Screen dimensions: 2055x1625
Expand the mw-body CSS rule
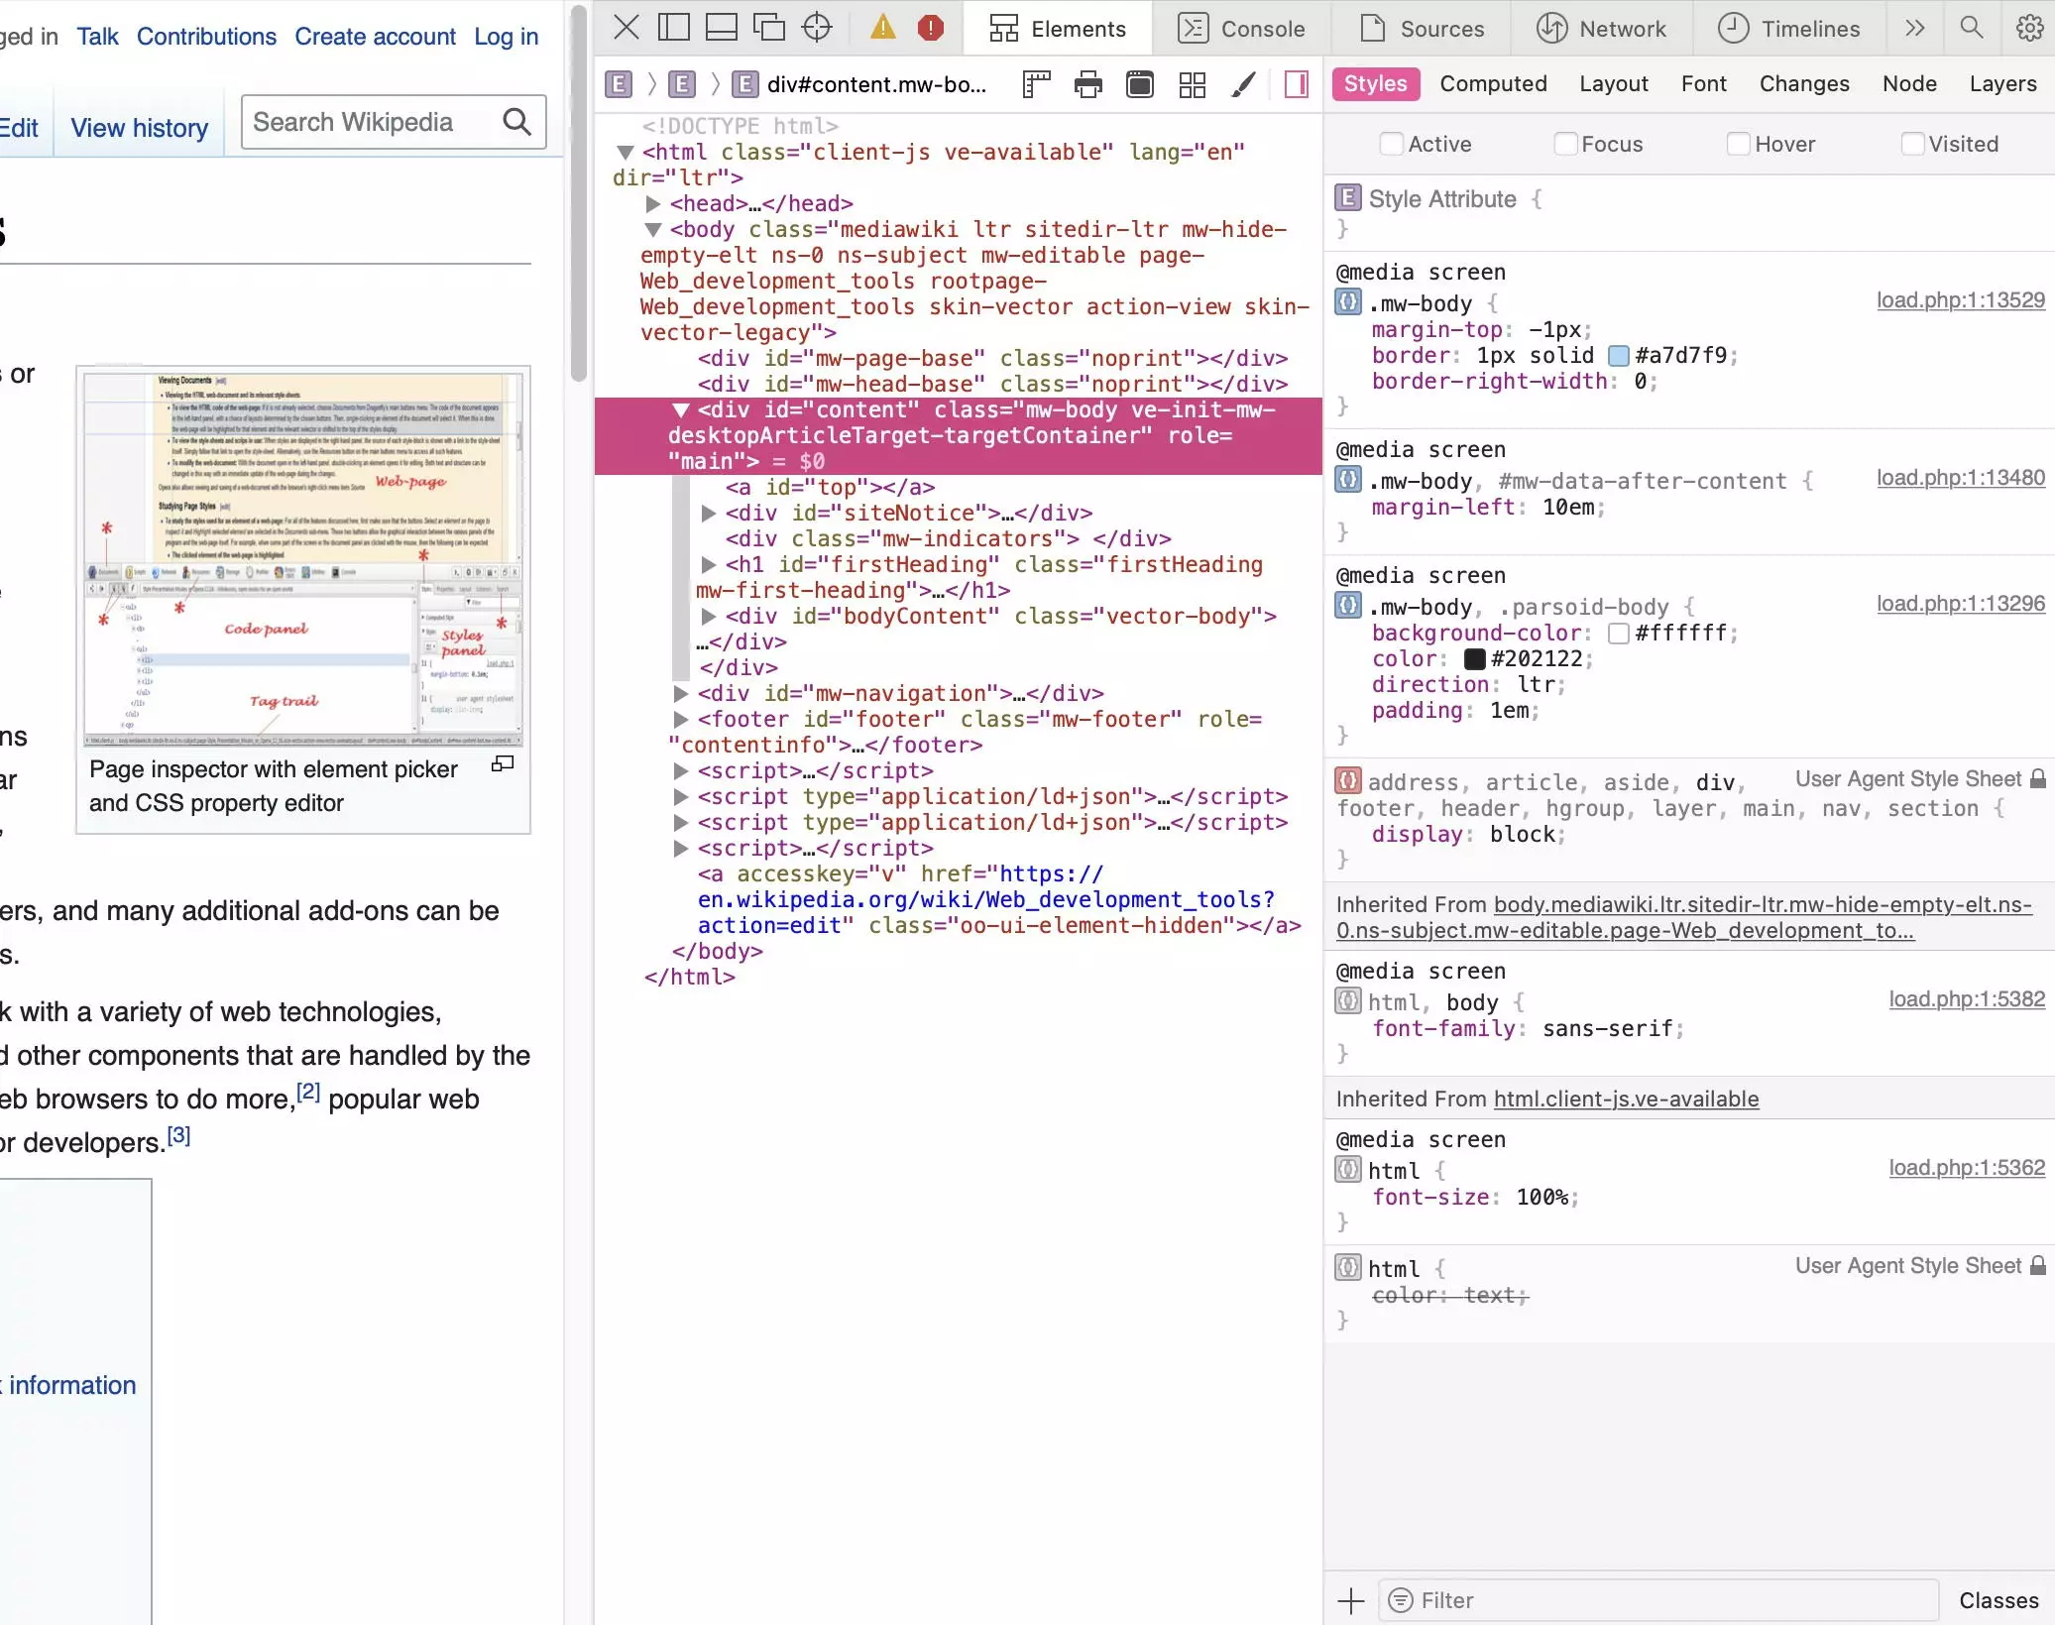click(1348, 302)
